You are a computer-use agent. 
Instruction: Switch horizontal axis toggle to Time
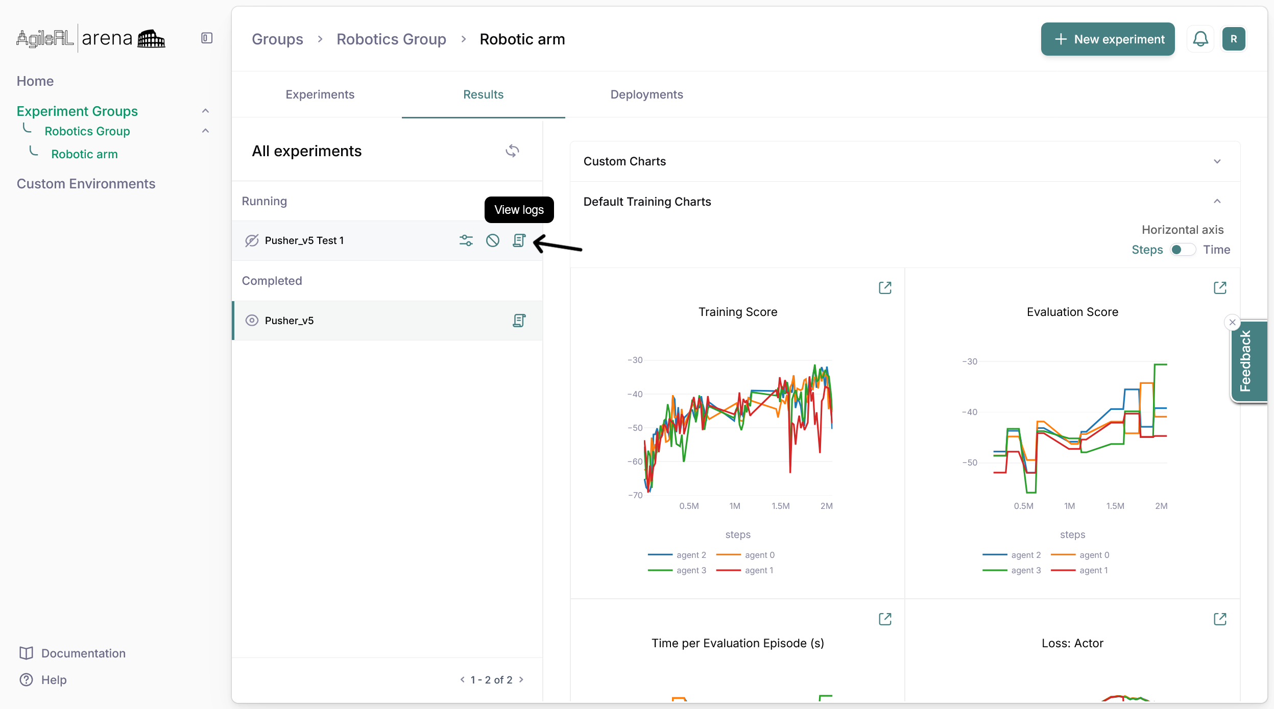point(1183,250)
